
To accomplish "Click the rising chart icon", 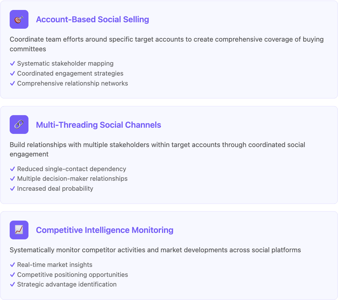I will click(19, 230).
